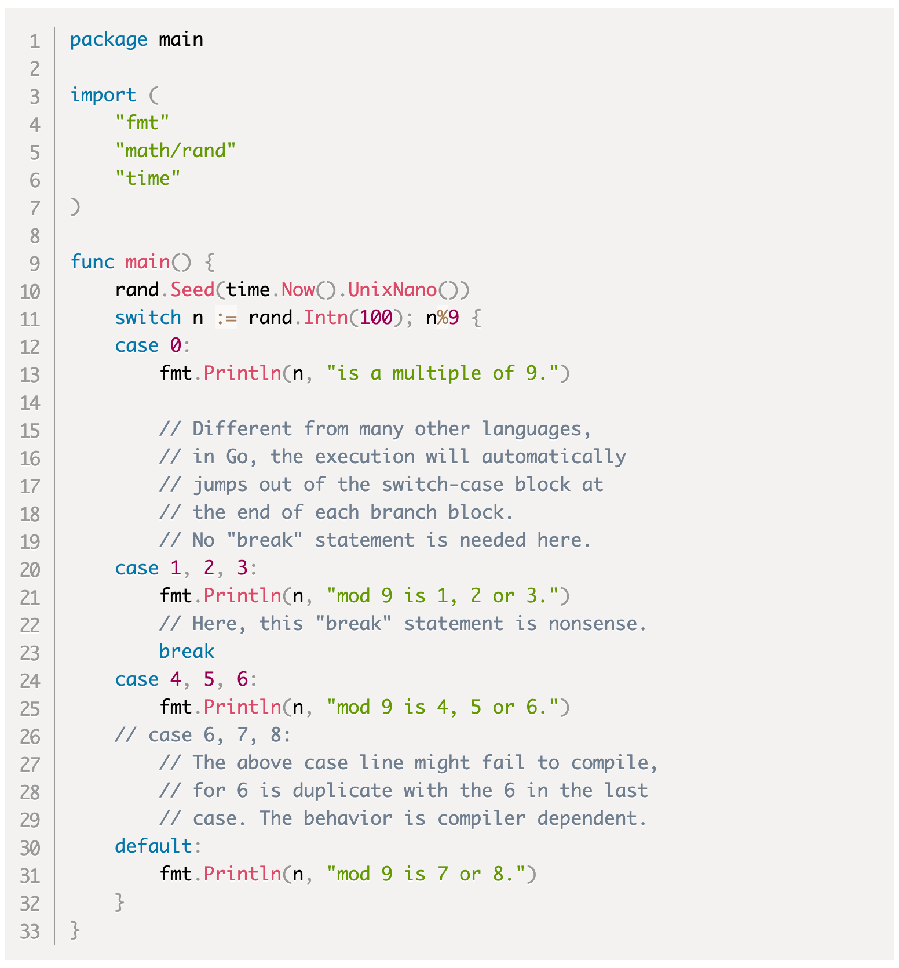Click the "Intn" method name

[326, 318]
